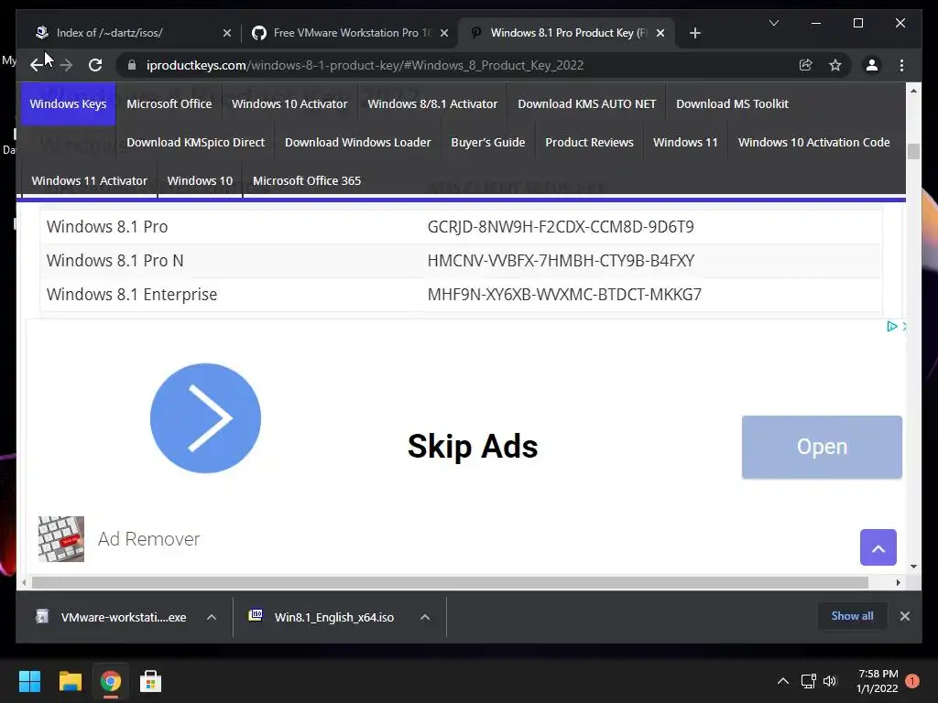Open File Explorer from taskbar

click(70, 681)
